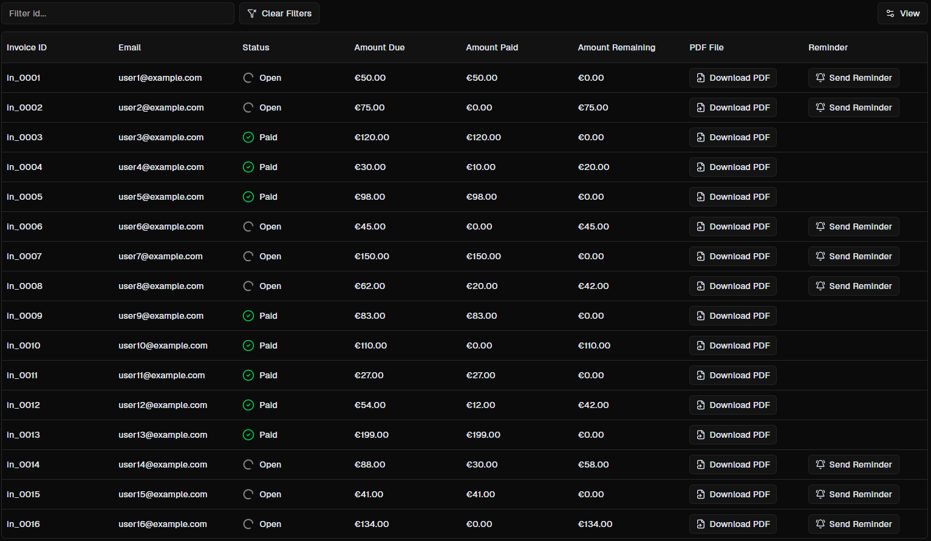Send Reminder to user7@example.com
This screenshot has width=931, height=541.
(853, 256)
